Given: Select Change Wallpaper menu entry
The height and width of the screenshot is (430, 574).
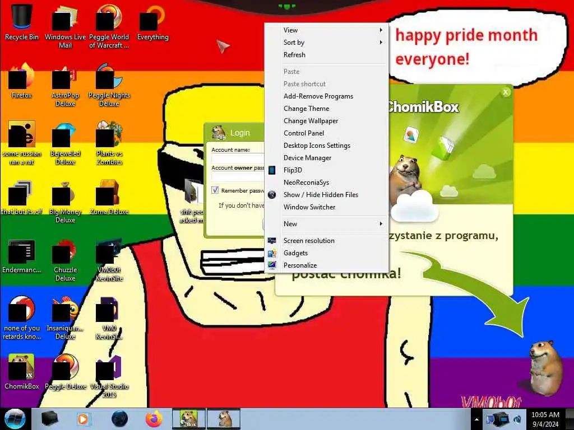Looking at the screenshot, I should [x=326, y=121].
